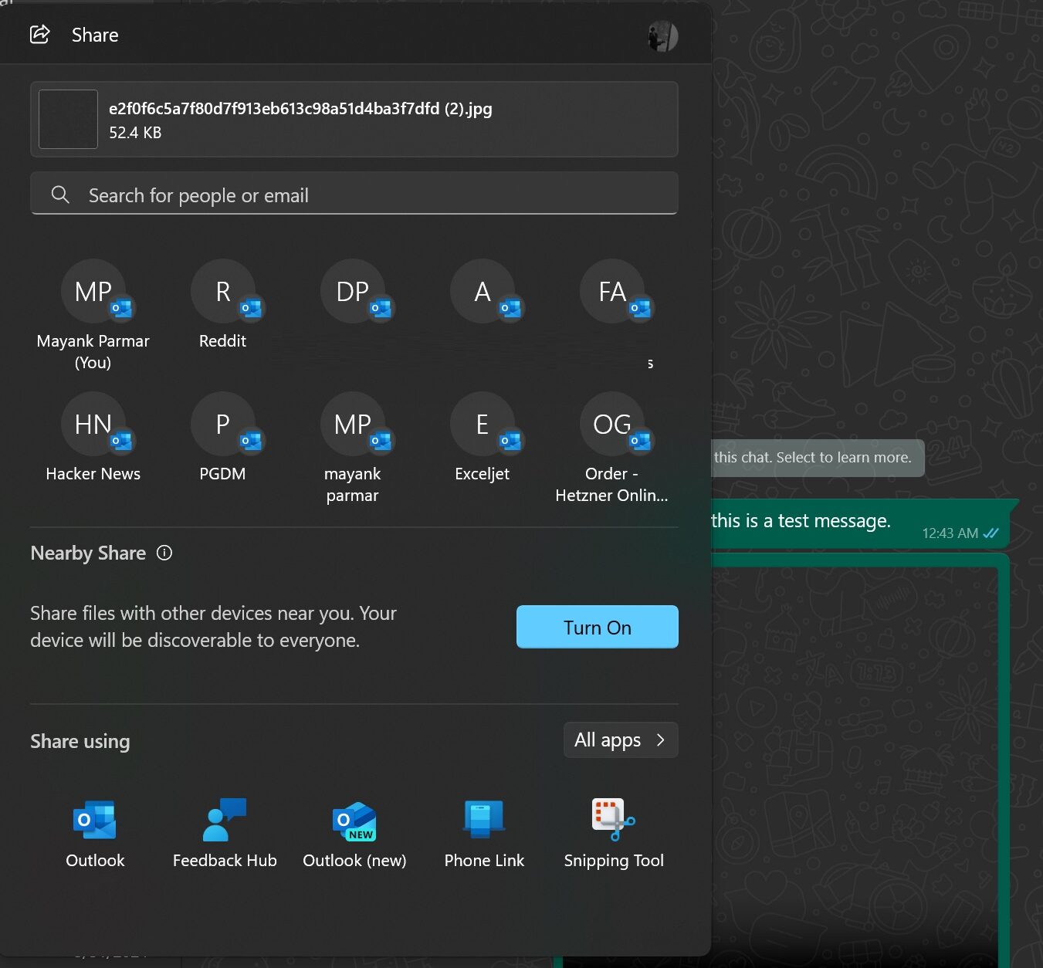Viewport: 1043px width, 968px height.
Task: Turn On Nearby Share
Action: click(x=598, y=627)
